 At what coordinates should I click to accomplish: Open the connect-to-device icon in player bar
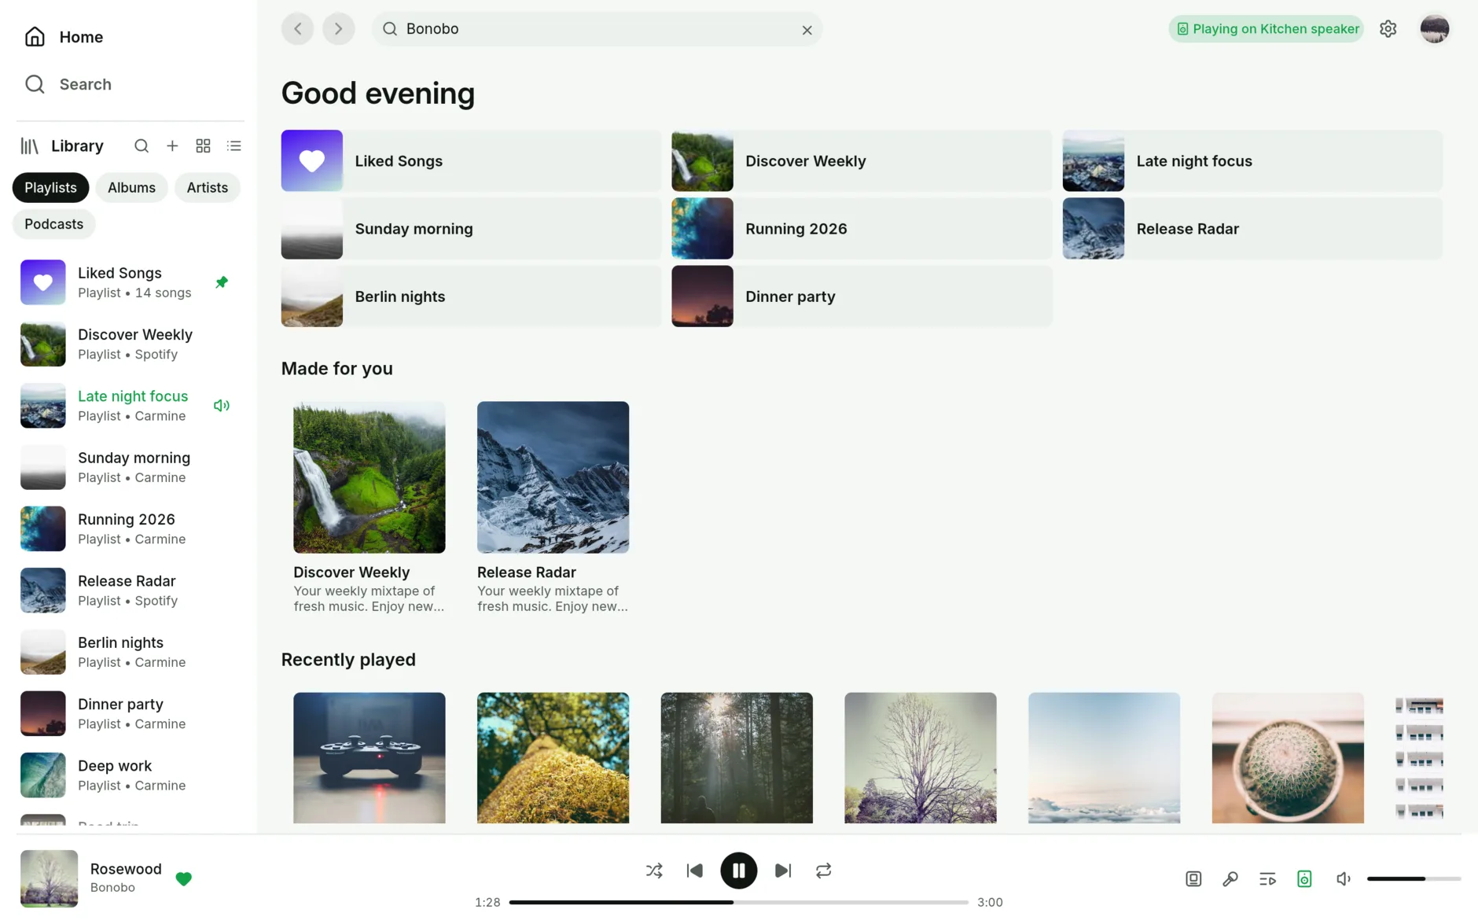1304,879
